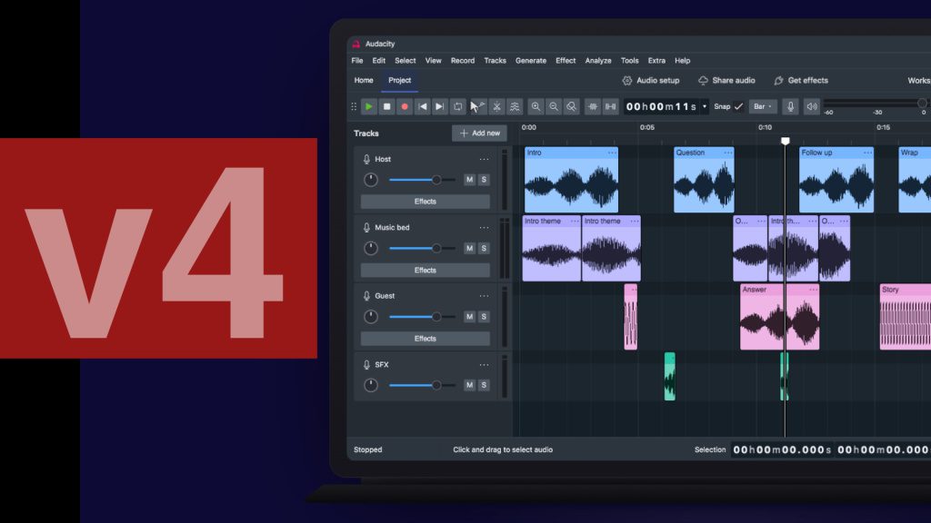
Task: Click the microphone record meter icon
Action: click(x=790, y=107)
